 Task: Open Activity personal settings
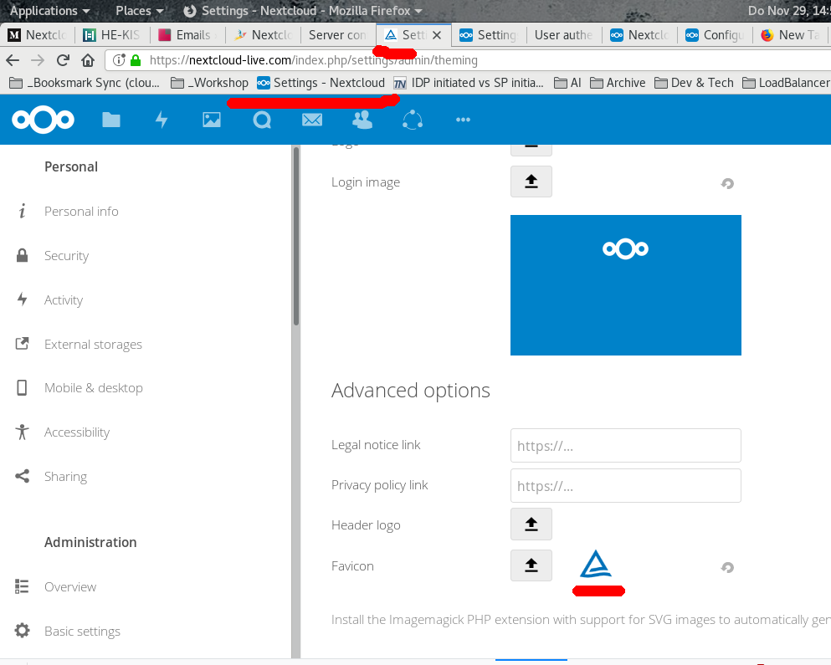click(64, 300)
